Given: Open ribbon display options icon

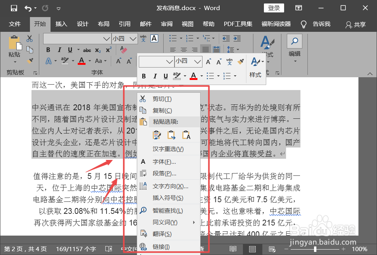Looking at the screenshot, I should click(x=298, y=8).
